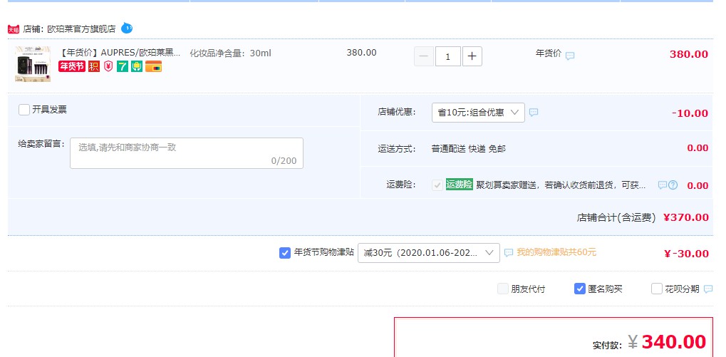Viewport: 726px width, 357px height.
Task: Open Wangwang chat via blue droplet icon
Action: (126, 29)
